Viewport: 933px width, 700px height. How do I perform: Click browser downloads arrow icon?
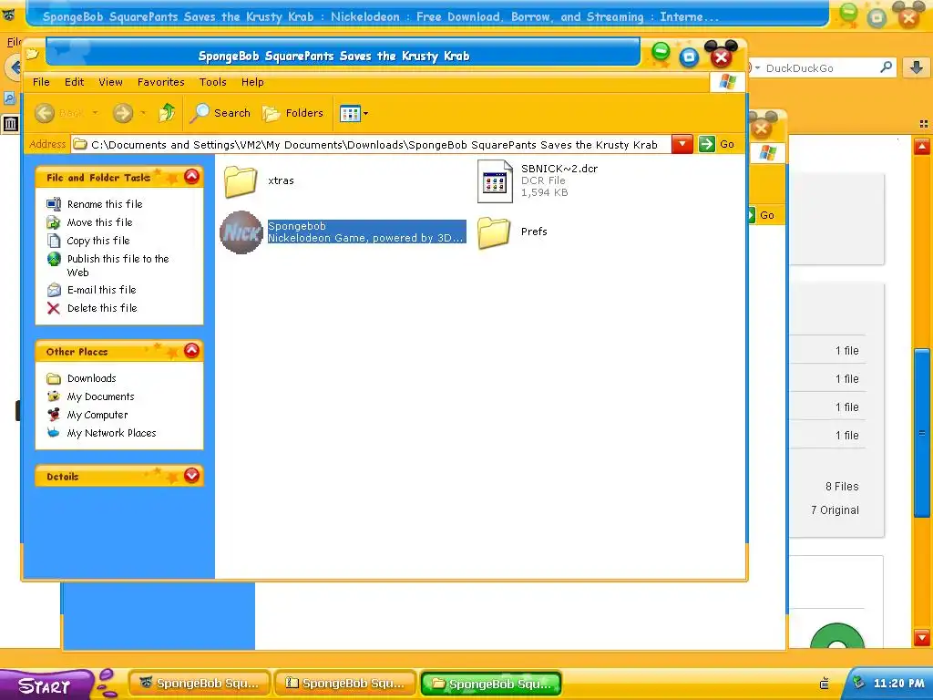pos(917,67)
